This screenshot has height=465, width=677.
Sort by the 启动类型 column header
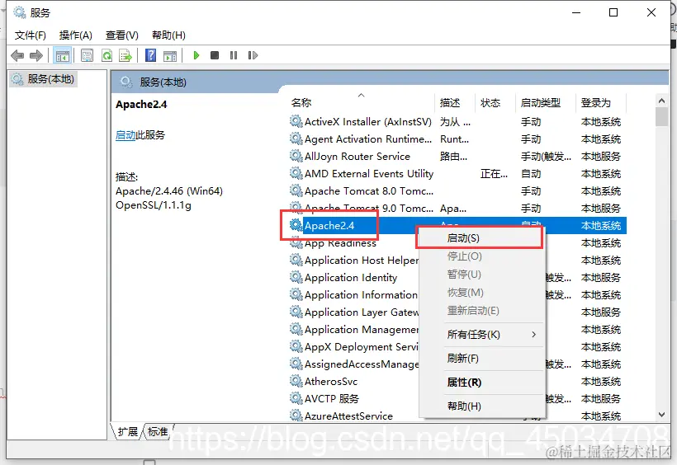pos(545,103)
